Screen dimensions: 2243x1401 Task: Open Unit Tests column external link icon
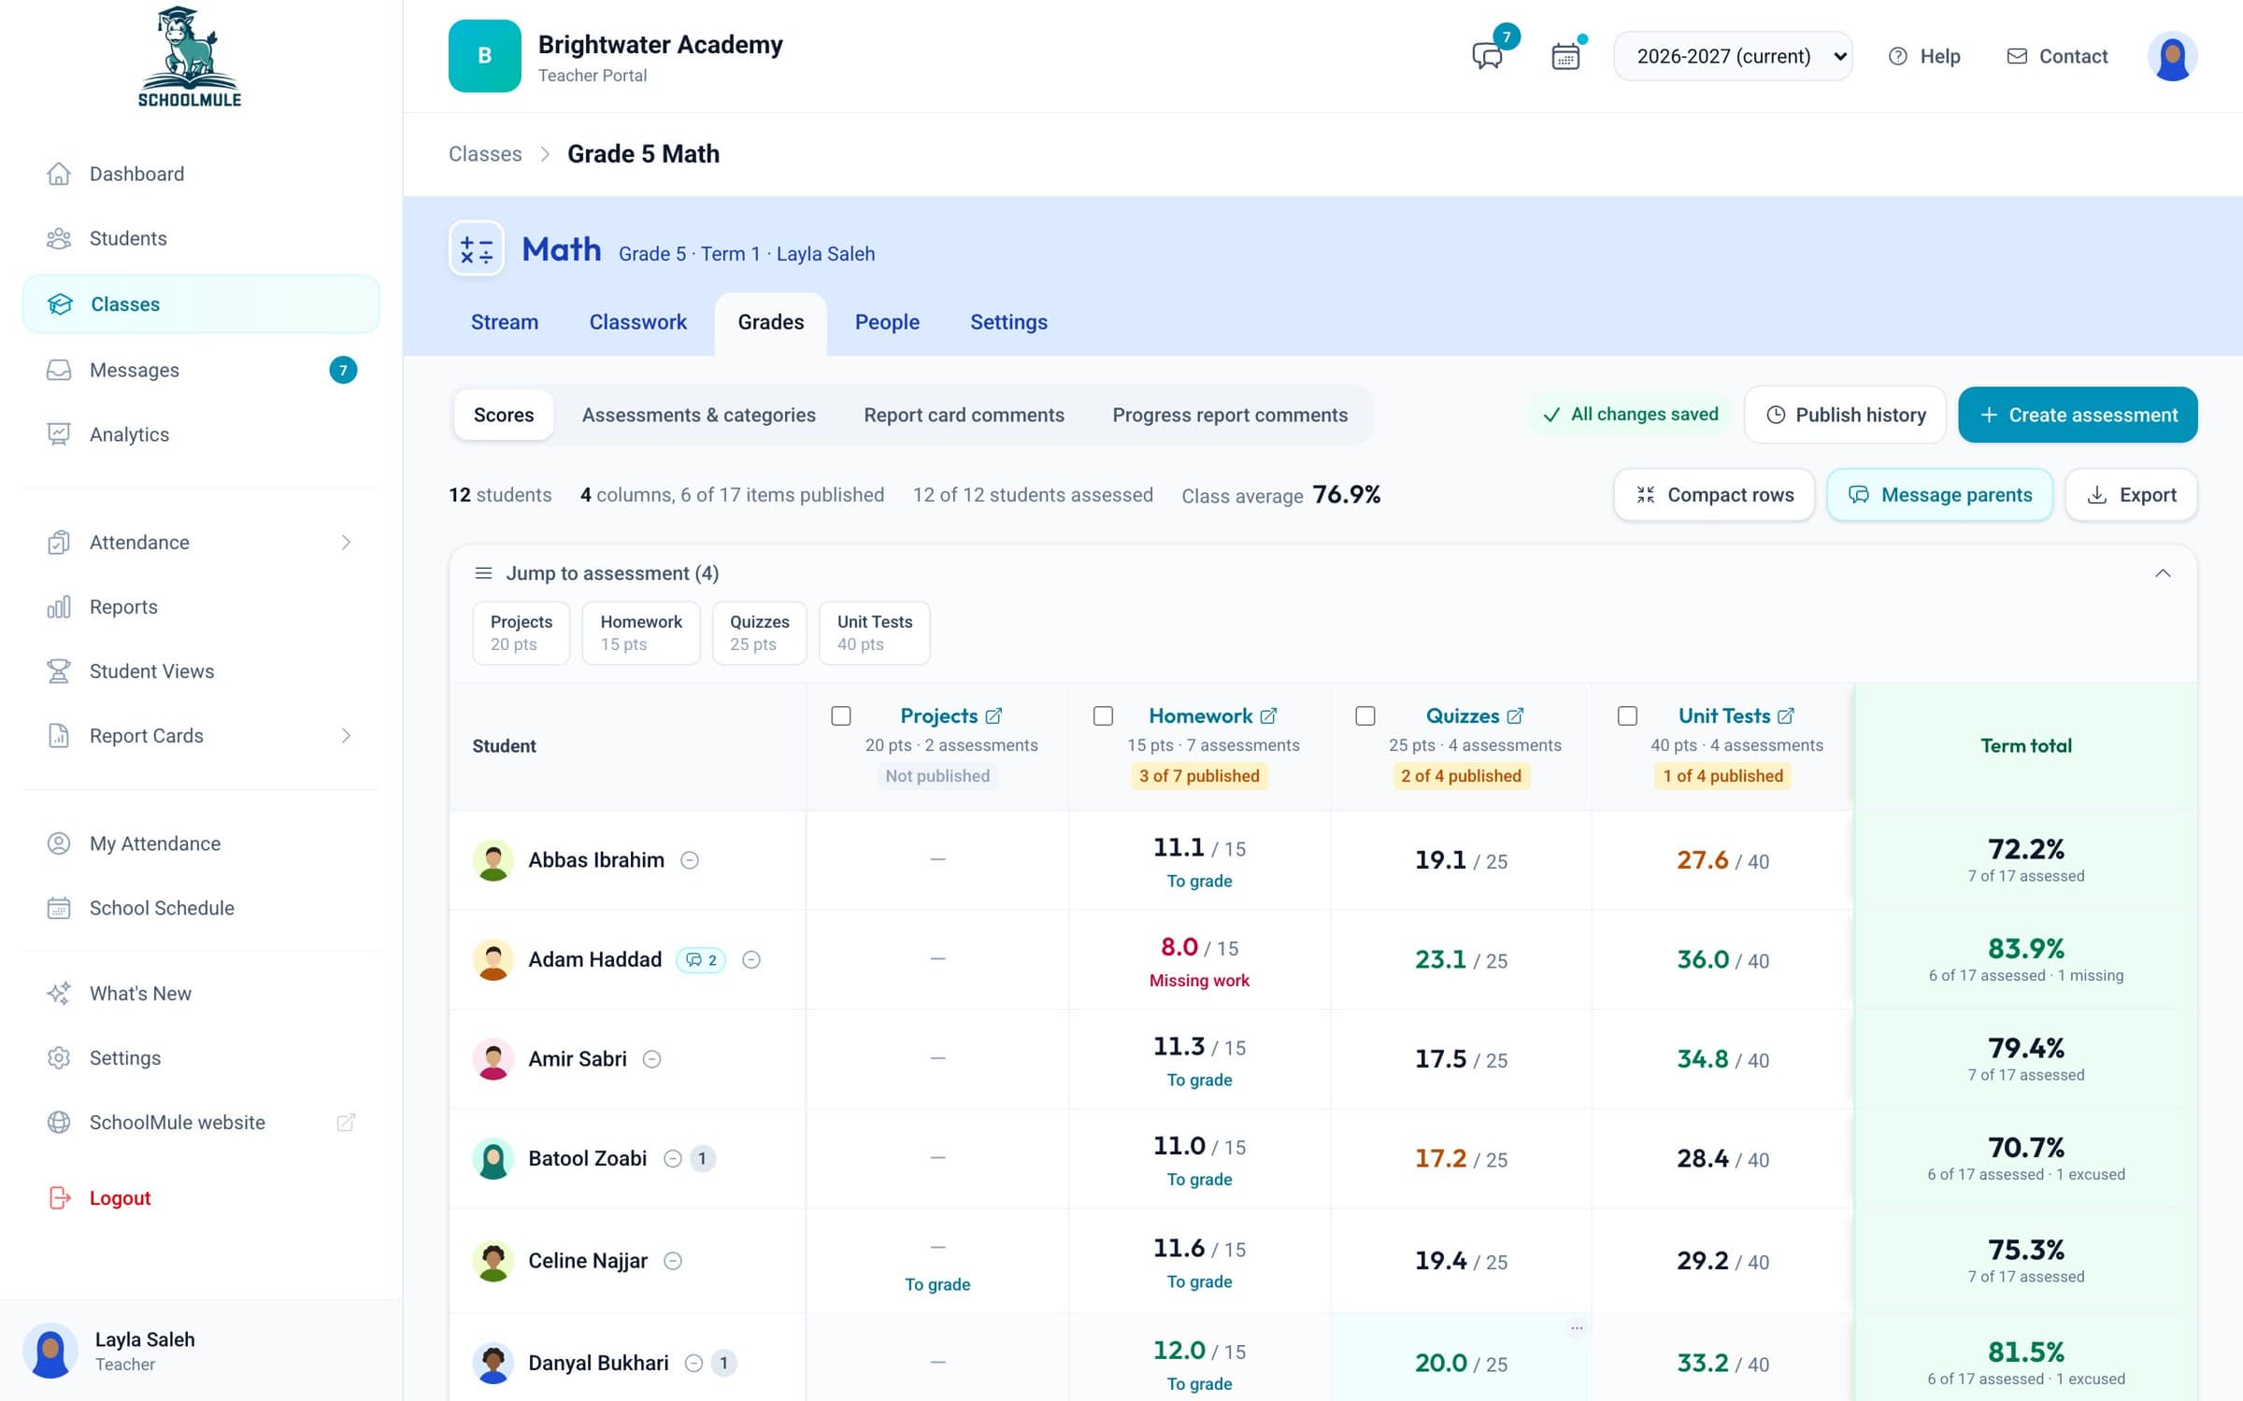[1786, 715]
